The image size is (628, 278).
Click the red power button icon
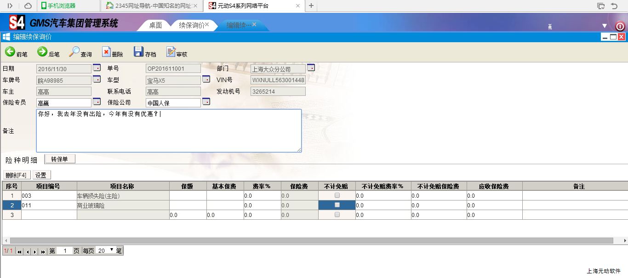point(620,26)
